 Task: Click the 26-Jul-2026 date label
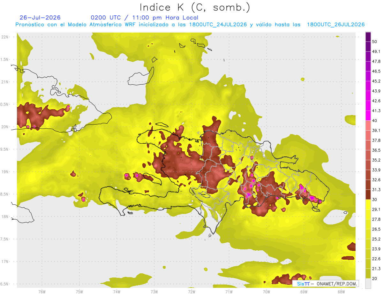(40, 18)
